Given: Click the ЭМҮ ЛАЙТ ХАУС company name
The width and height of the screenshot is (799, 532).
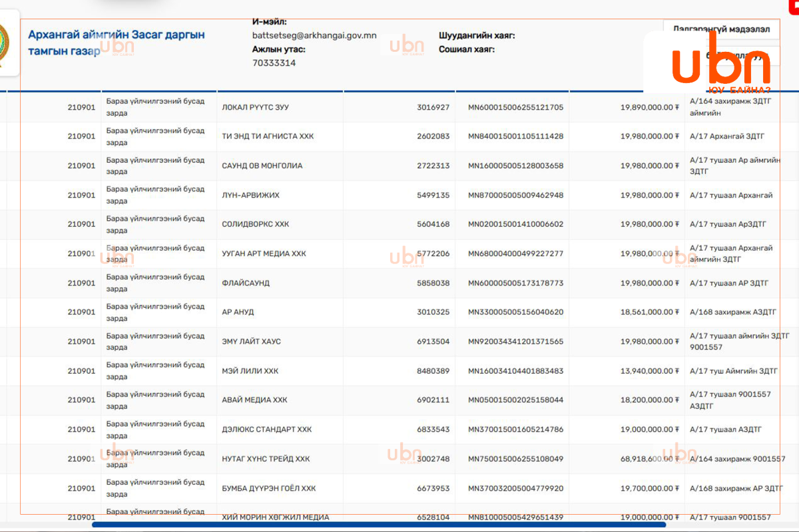Looking at the screenshot, I should coord(252,341).
